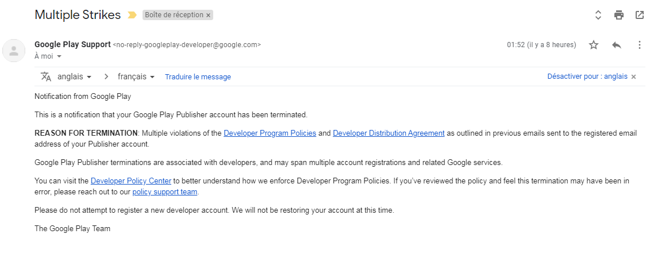
Task: Open email in new window icon
Action: [640, 15]
